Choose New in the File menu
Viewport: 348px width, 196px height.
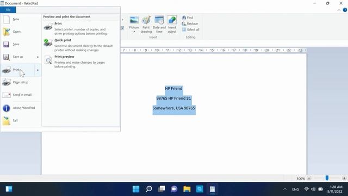pos(21,20)
